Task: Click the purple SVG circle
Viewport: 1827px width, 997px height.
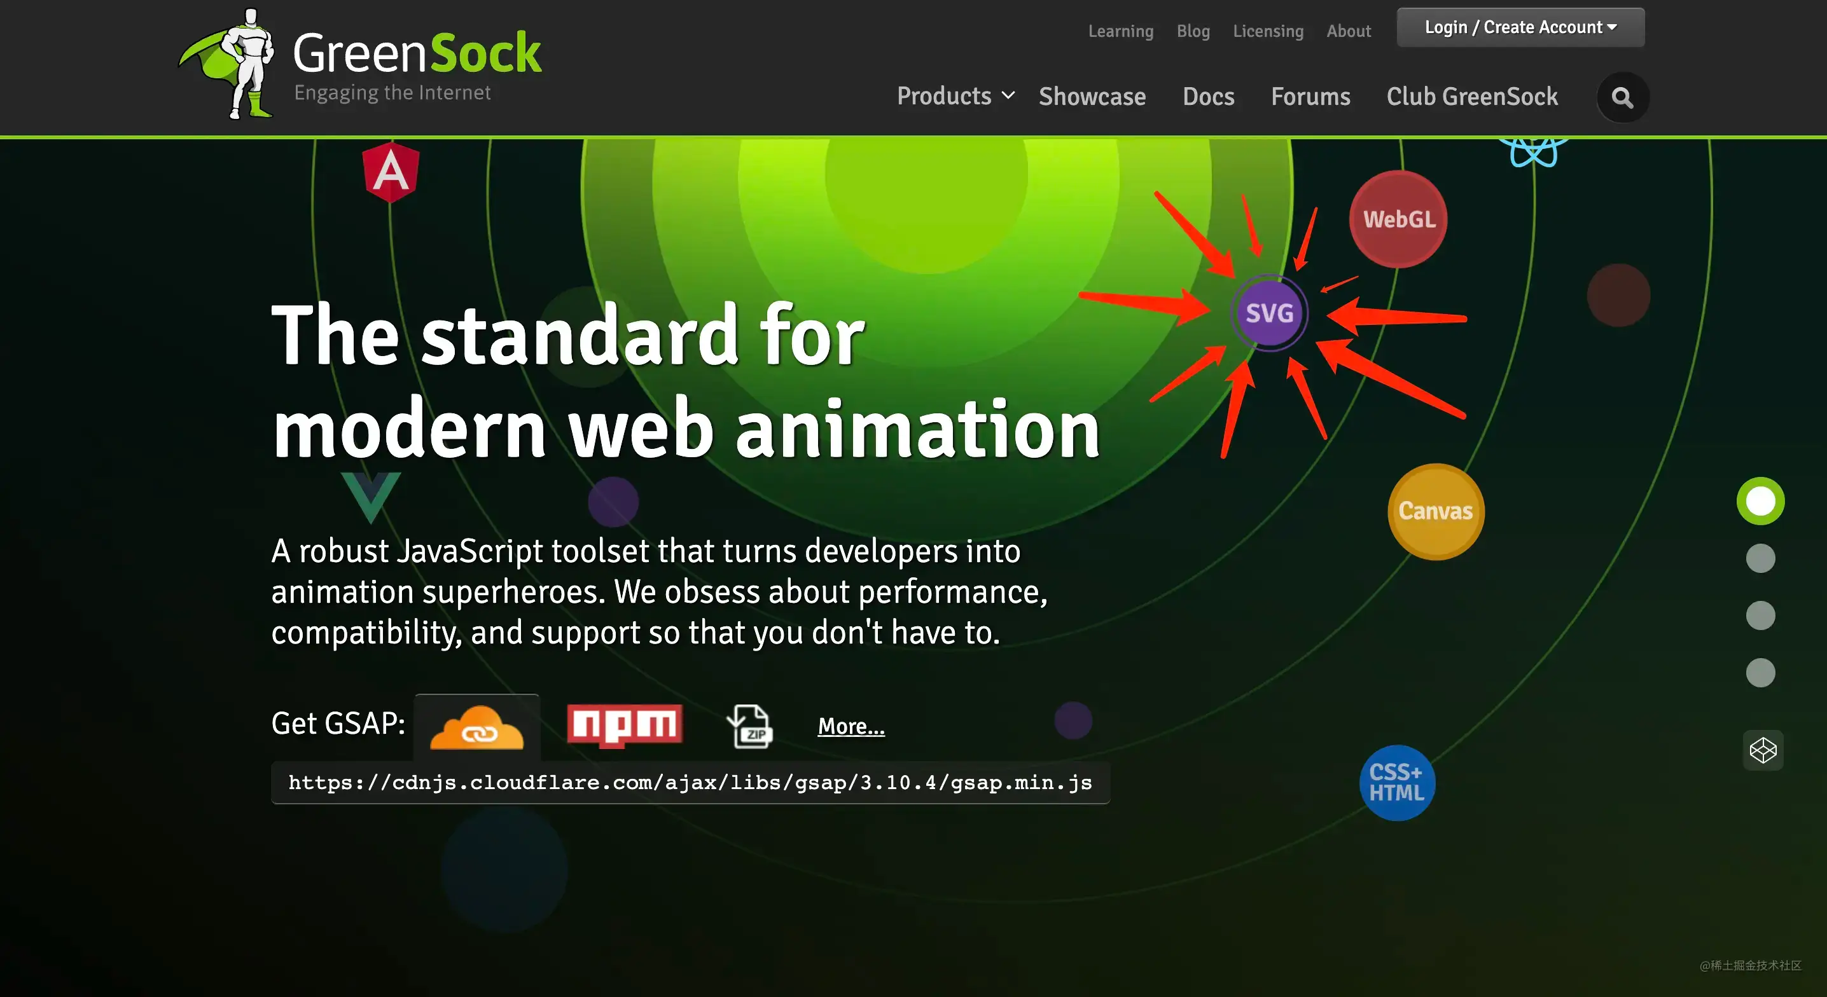Action: click(1269, 313)
